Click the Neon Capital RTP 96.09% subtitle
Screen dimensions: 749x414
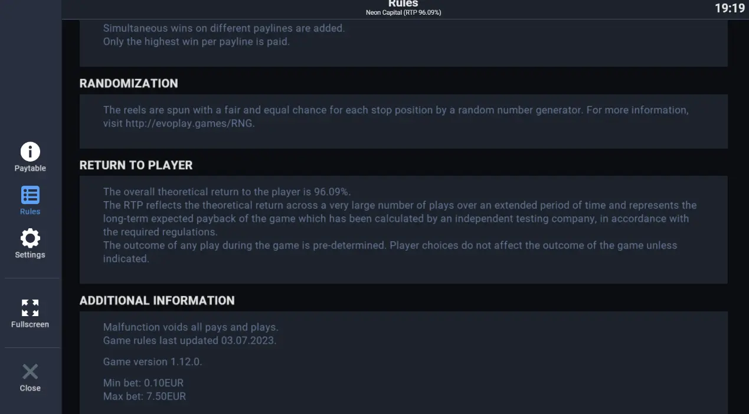[403, 12]
